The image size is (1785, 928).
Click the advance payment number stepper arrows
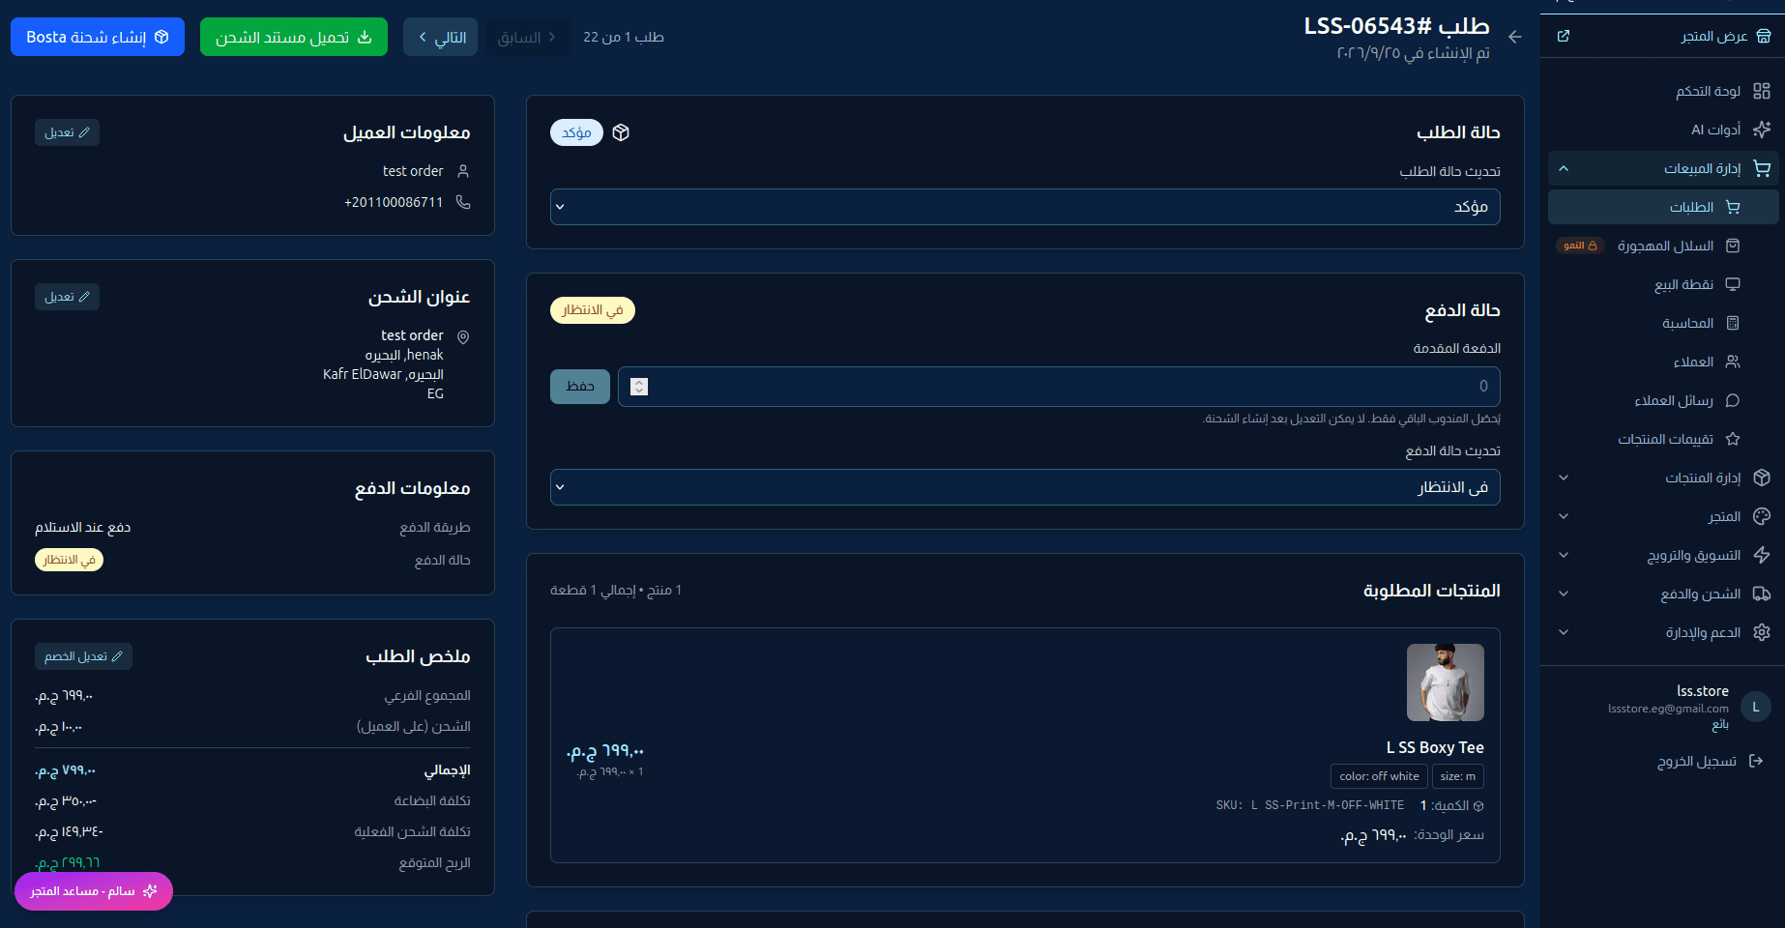[639, 387]
